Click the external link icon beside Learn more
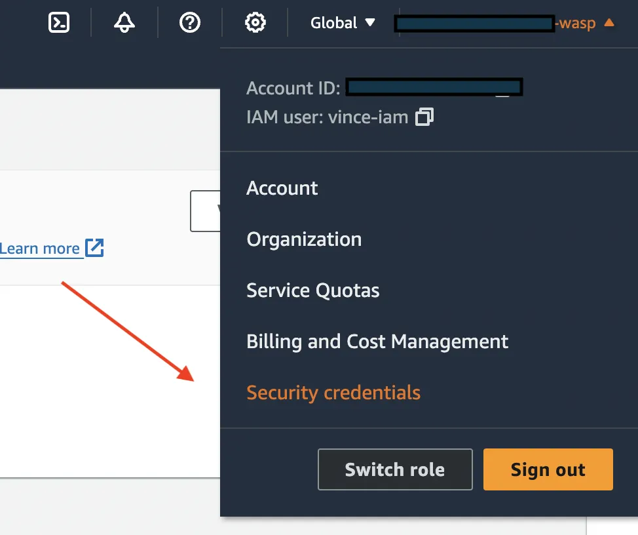 coord(95,248)
